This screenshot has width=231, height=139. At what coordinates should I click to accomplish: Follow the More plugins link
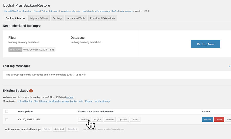pos(126,11)
